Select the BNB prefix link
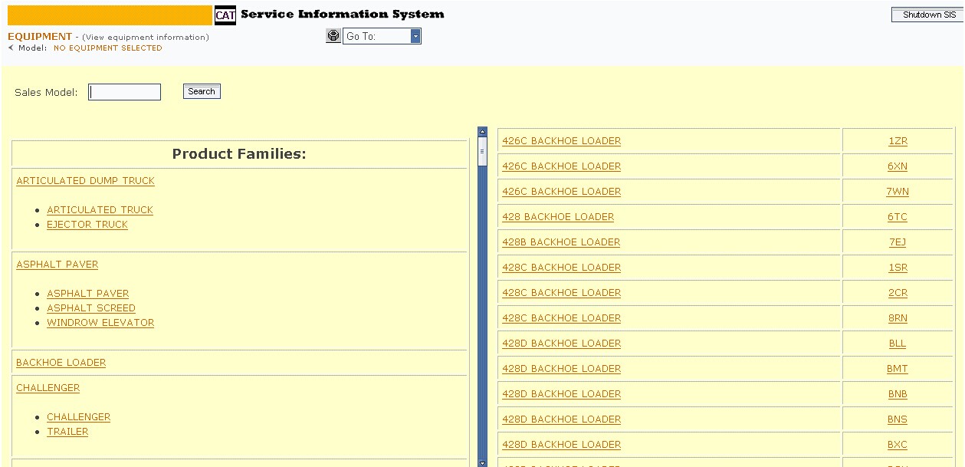Viewport: 965px width, 467px height. (x=898, y=394)
